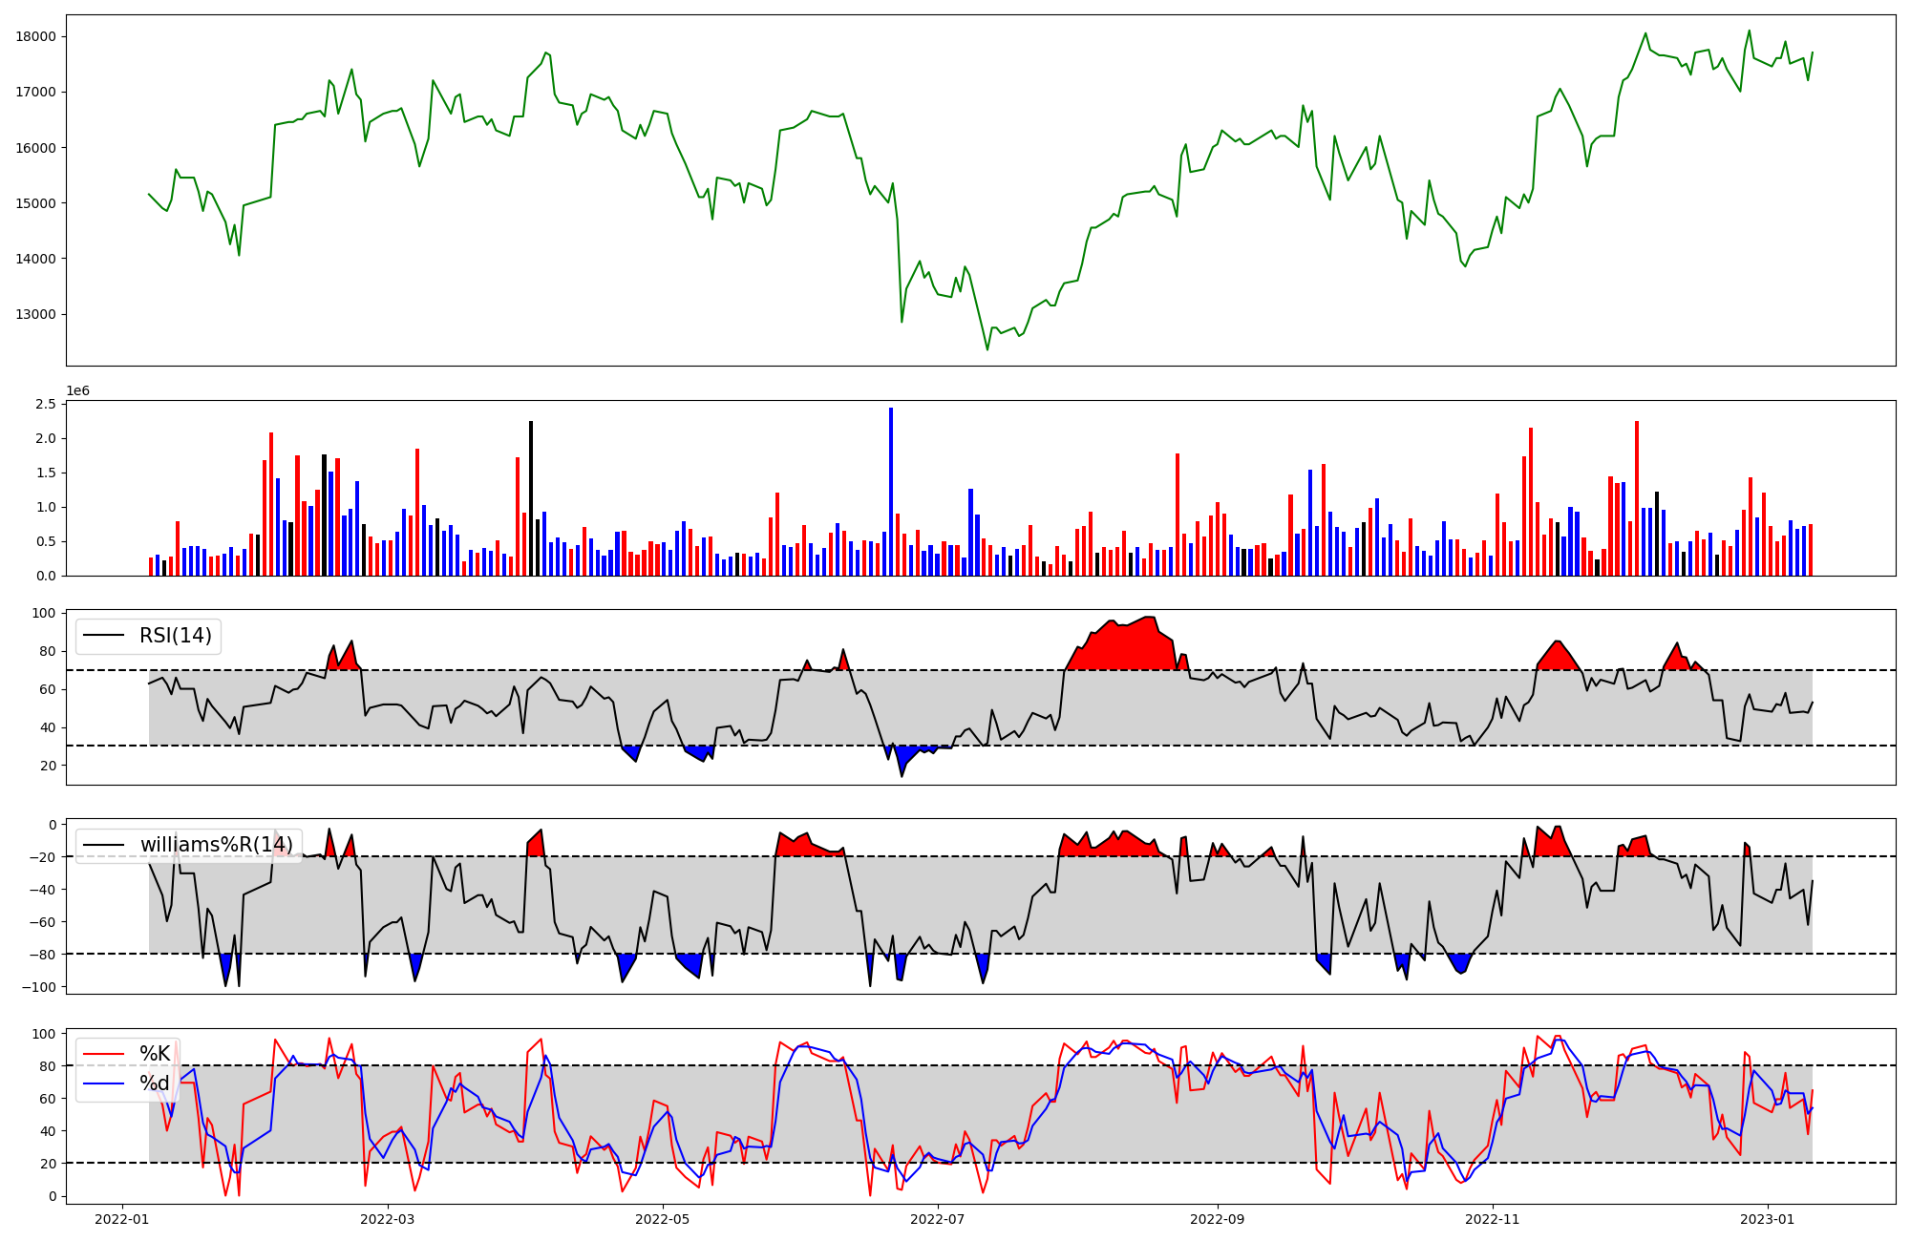Click the black RSI legend line sample

104,636
